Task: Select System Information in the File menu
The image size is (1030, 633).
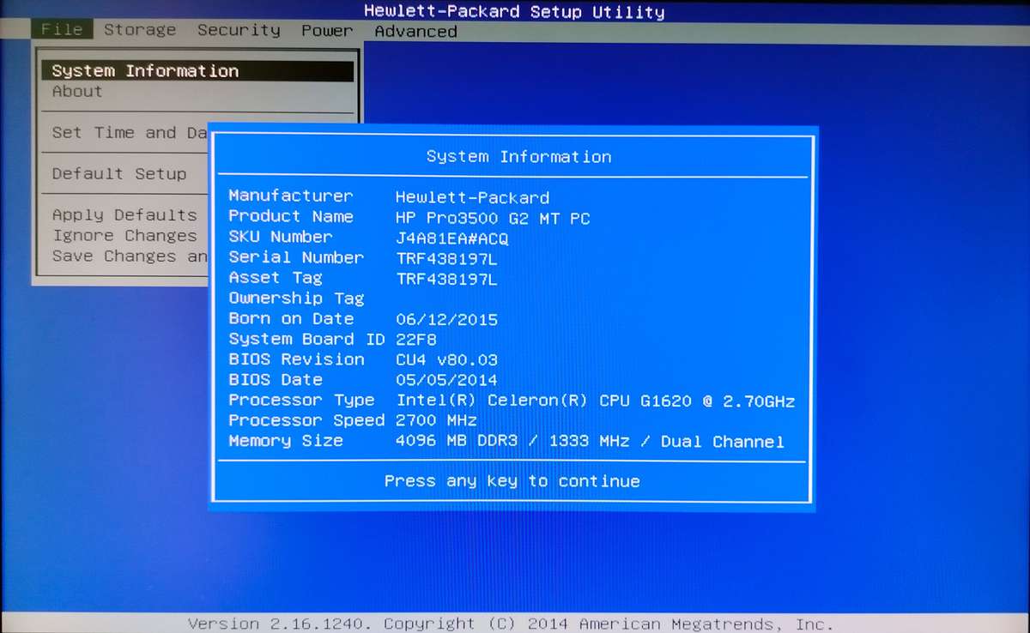Action: [x=145, y=70]
